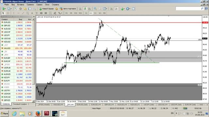Screen dimensions: 209x117
Task: Switch timeframe to M15
Action: tap(75, 13)
